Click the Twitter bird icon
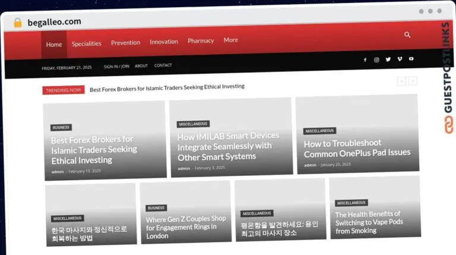 (x=388, y=59)
